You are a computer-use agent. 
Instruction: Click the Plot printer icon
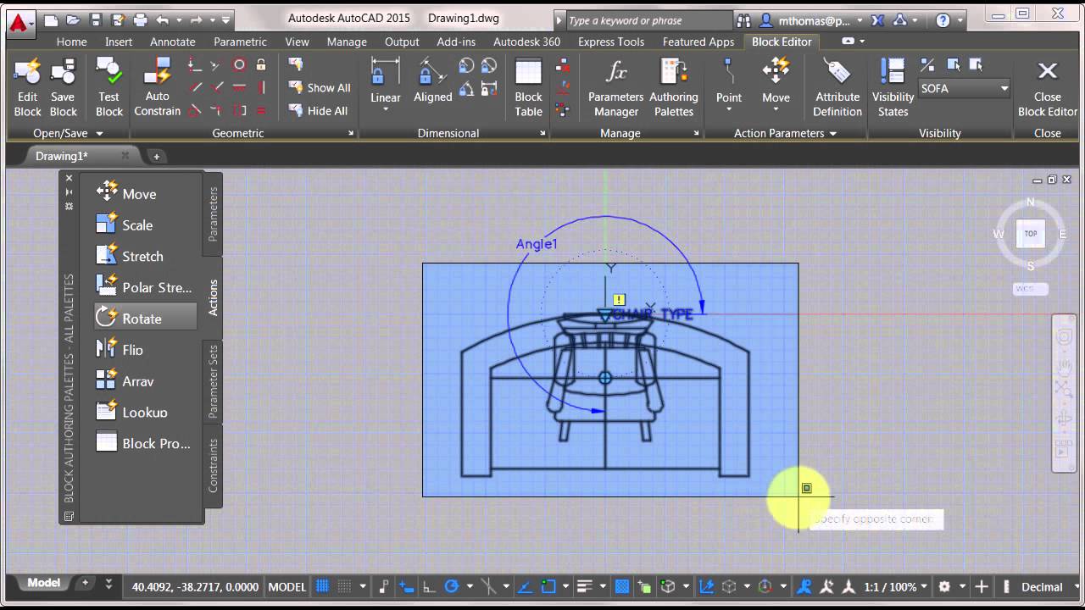pos(140,19)
